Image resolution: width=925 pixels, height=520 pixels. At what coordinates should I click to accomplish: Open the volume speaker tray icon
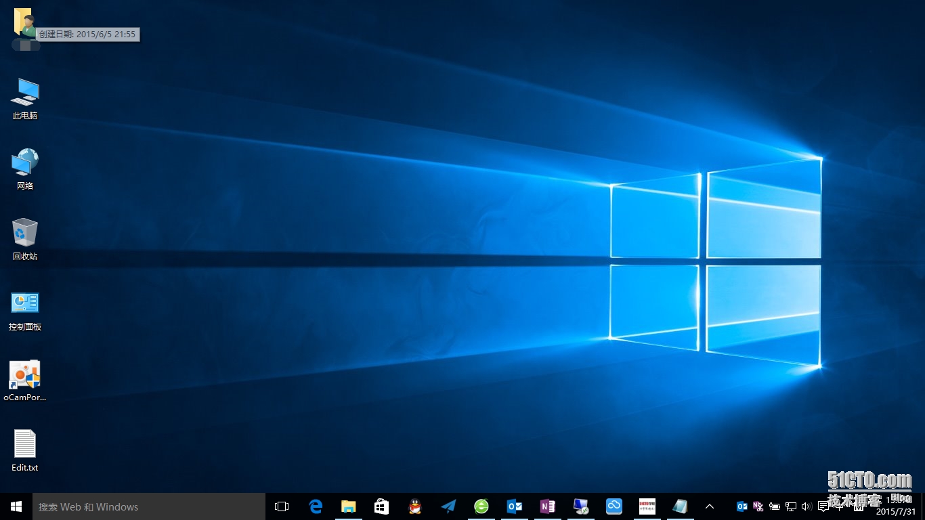click(x=806, y=506)
